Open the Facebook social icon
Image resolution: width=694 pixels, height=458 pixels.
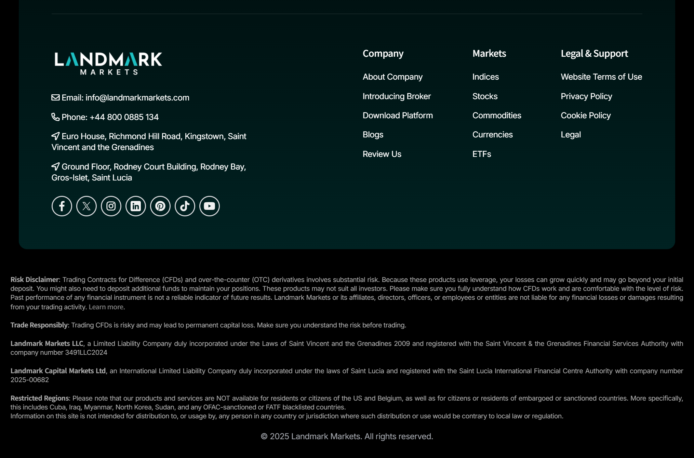coord(62,206)
